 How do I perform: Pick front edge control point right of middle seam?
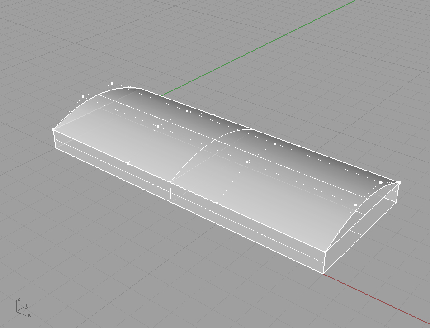(x=217, y=204)
